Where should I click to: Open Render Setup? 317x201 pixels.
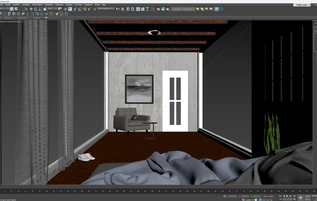158,9
